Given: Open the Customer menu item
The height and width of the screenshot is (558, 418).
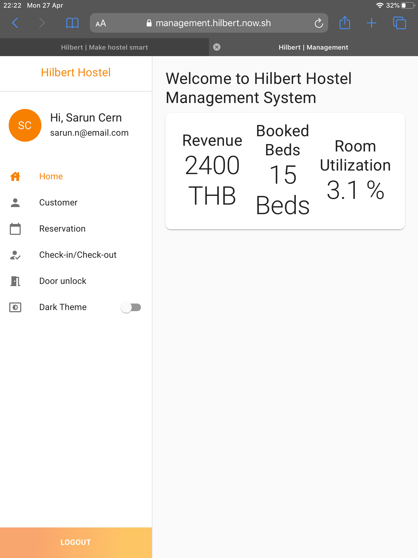Looking at the screenshot, I should pos(76,202).
